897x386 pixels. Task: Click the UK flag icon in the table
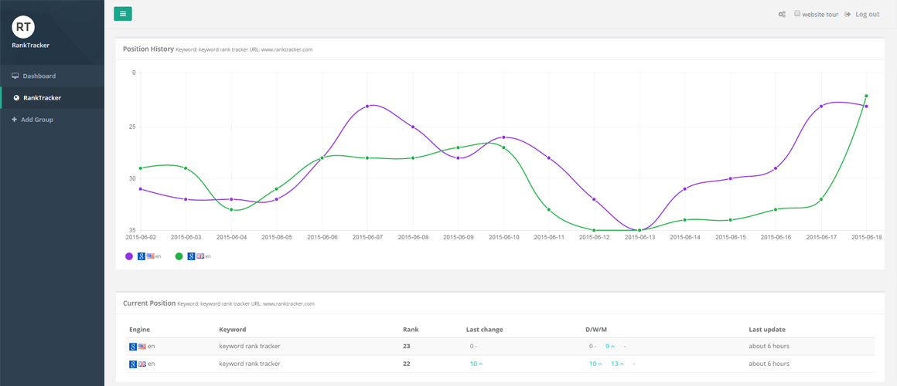(142, 364)
